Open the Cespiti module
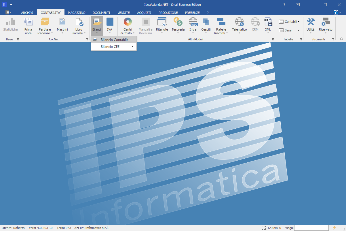The height and width of the screenshot is (231, 346). pos(206,26)
